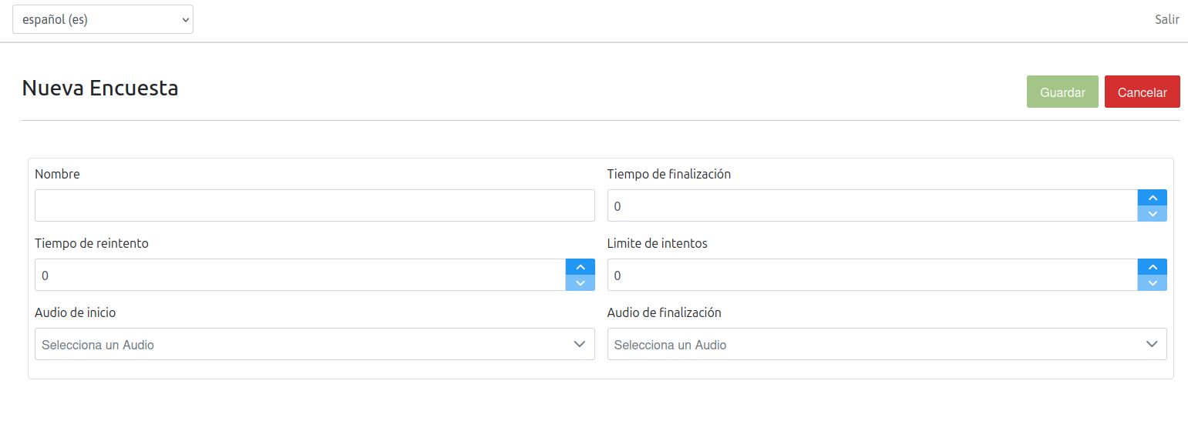Log out via the Salir link

pos(1166,19)
